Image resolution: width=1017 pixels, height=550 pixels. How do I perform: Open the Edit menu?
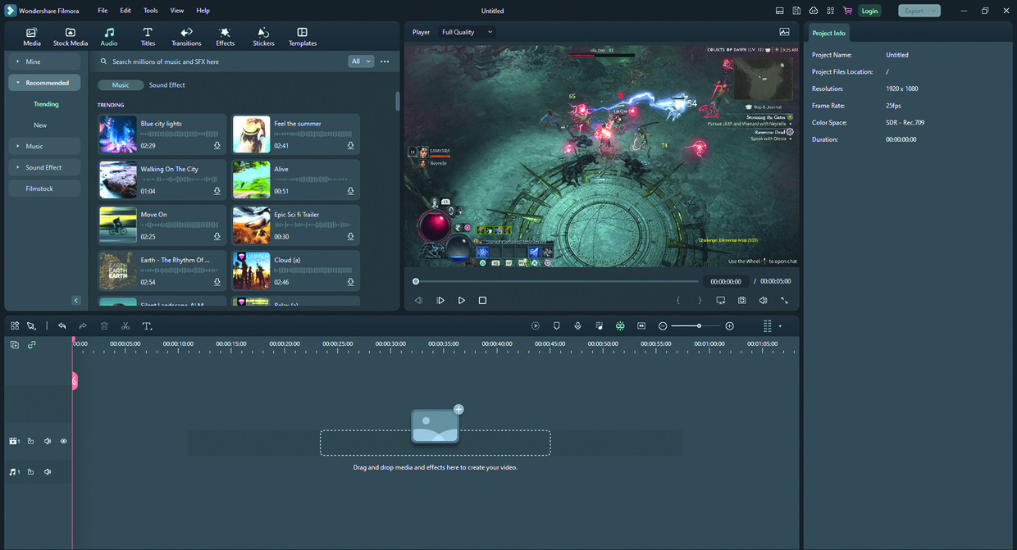(125, 11)
